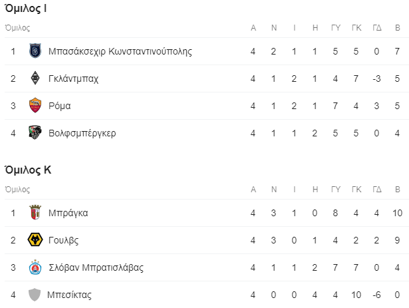Click the Slovan Bratislava crest icon
This screenshot has height=308, width=409.
click(35, 267)
